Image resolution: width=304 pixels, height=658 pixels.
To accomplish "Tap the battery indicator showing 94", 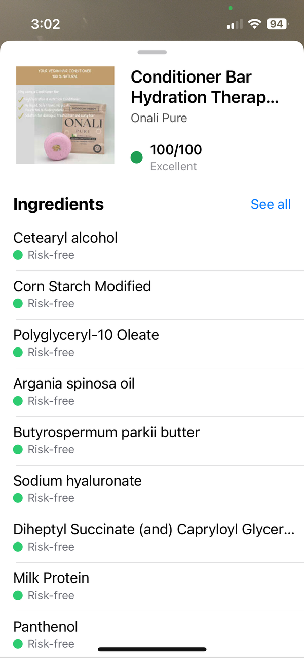I will (278, 24).
